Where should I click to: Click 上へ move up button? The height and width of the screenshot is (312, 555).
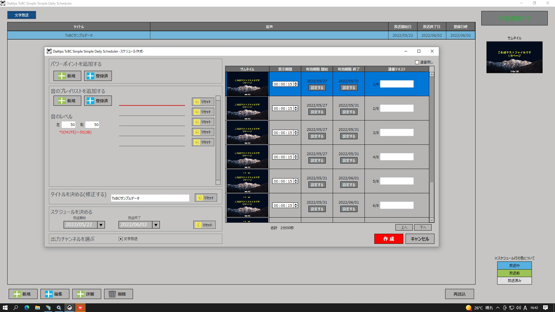click(x=404, y=228)
